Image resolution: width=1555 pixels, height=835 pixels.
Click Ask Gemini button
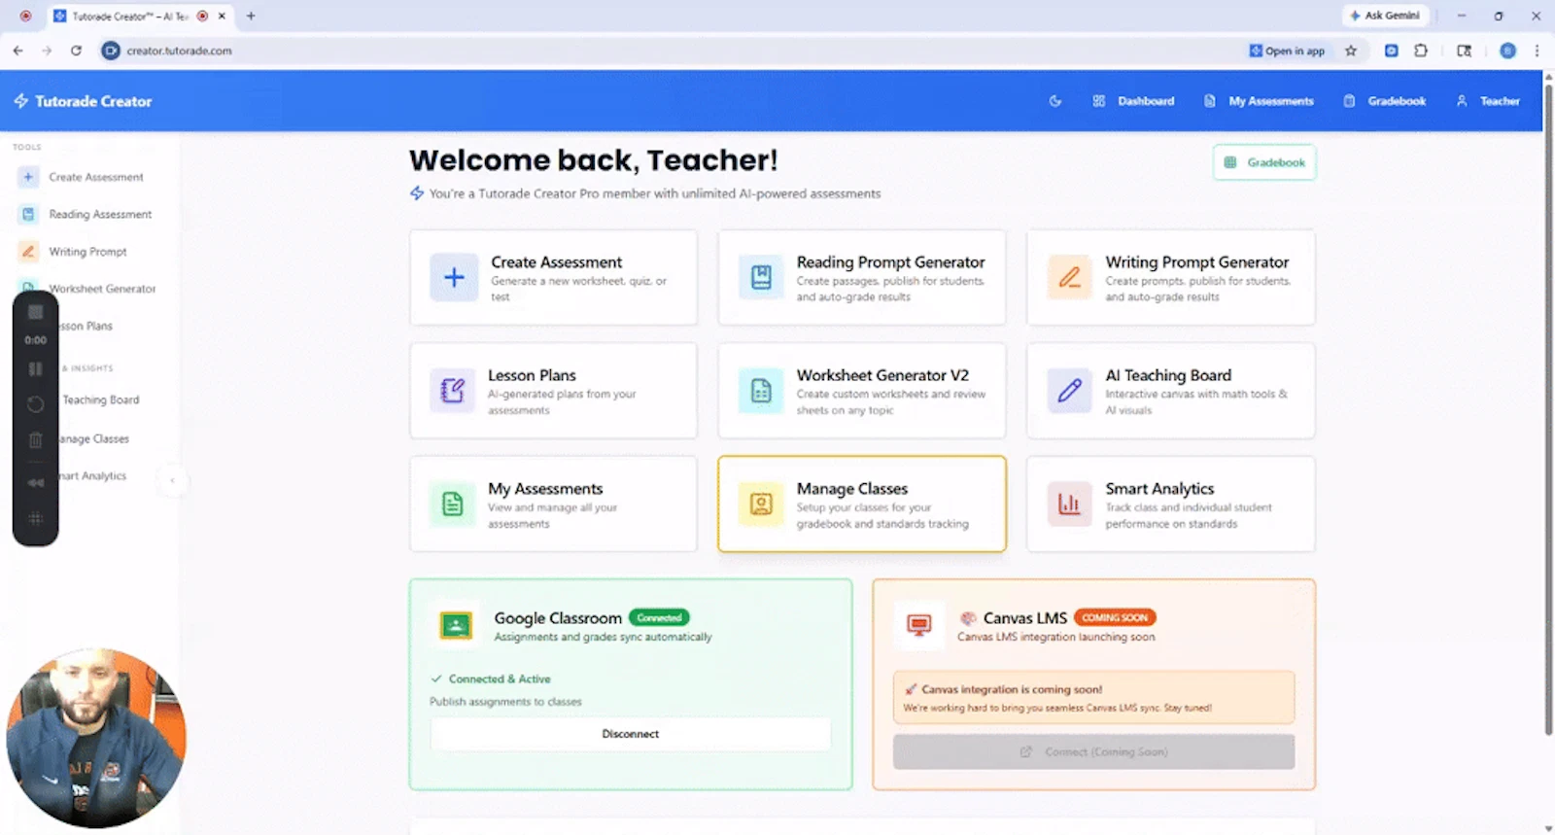click(x=1385, y=16)
